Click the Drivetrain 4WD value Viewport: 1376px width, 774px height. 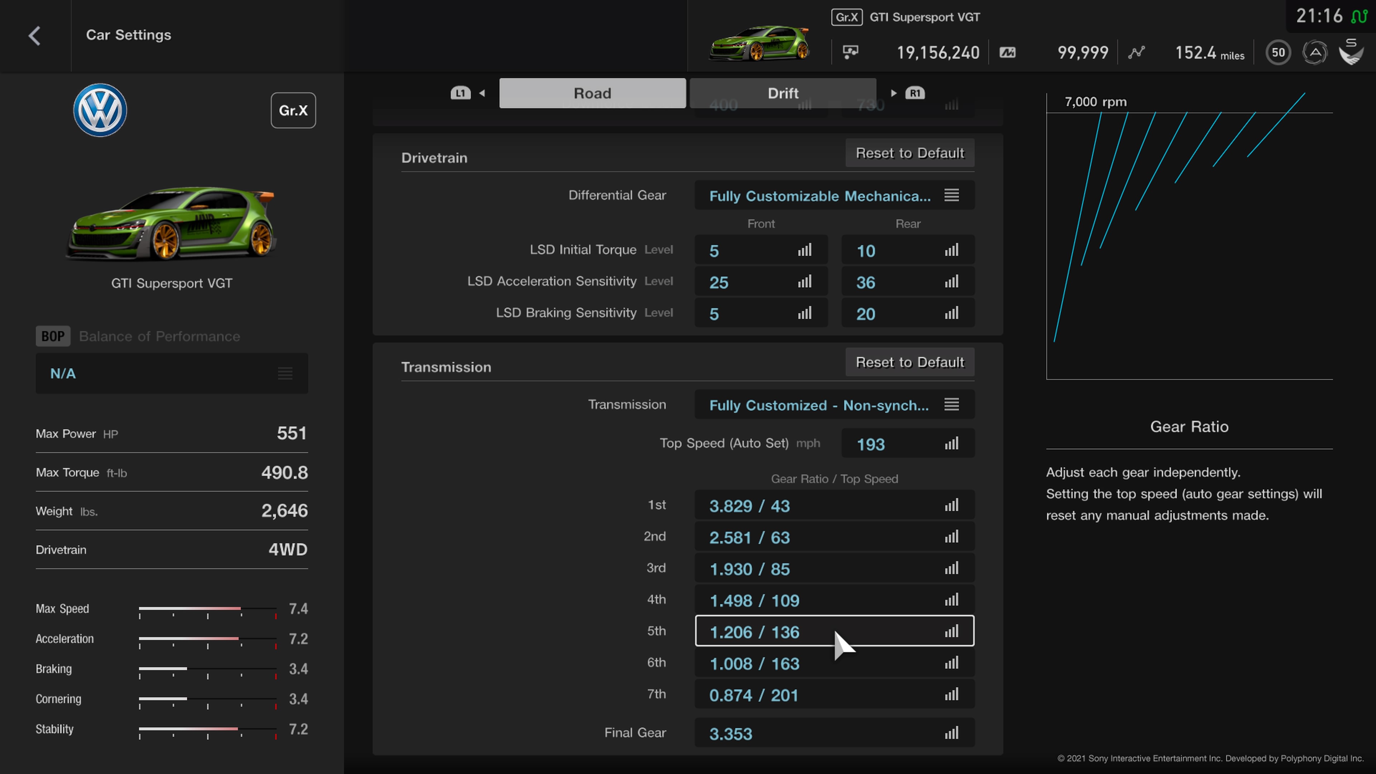click(x=288, y=550)
